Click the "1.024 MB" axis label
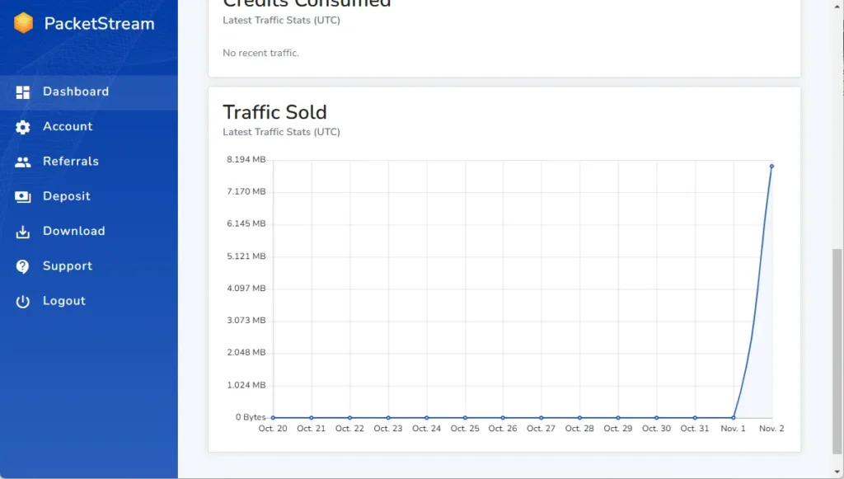The image size is (844, 479). coord(246,385)
